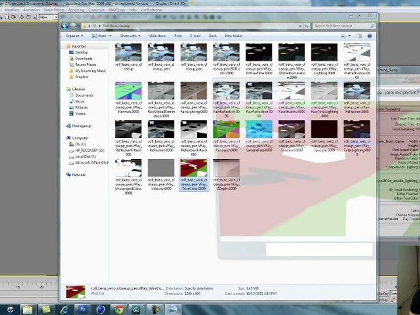Image resolution: width=420 pixels, height=315 pixels.
Task: Select the 3ds Max Select and Move tool
Action: (x=22, y=17)
